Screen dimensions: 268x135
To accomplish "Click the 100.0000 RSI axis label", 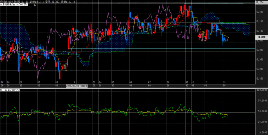I will click(262, 90).
